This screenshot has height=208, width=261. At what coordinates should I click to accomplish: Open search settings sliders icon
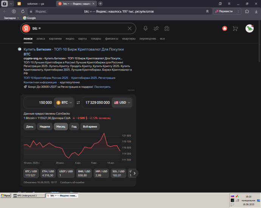coord(156,29)
